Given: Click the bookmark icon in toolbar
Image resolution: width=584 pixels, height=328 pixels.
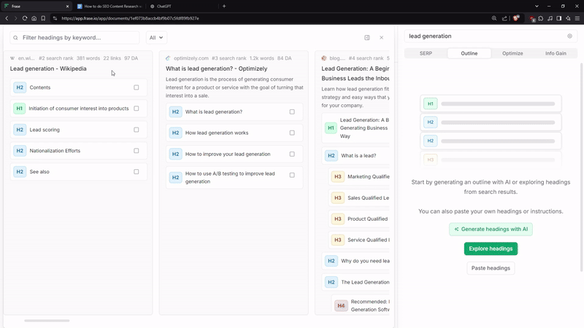Looking at the screenshot, I should point(43,18).
